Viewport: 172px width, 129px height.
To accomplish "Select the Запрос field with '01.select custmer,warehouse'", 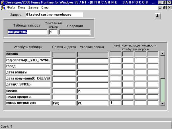I will point(54,15).
